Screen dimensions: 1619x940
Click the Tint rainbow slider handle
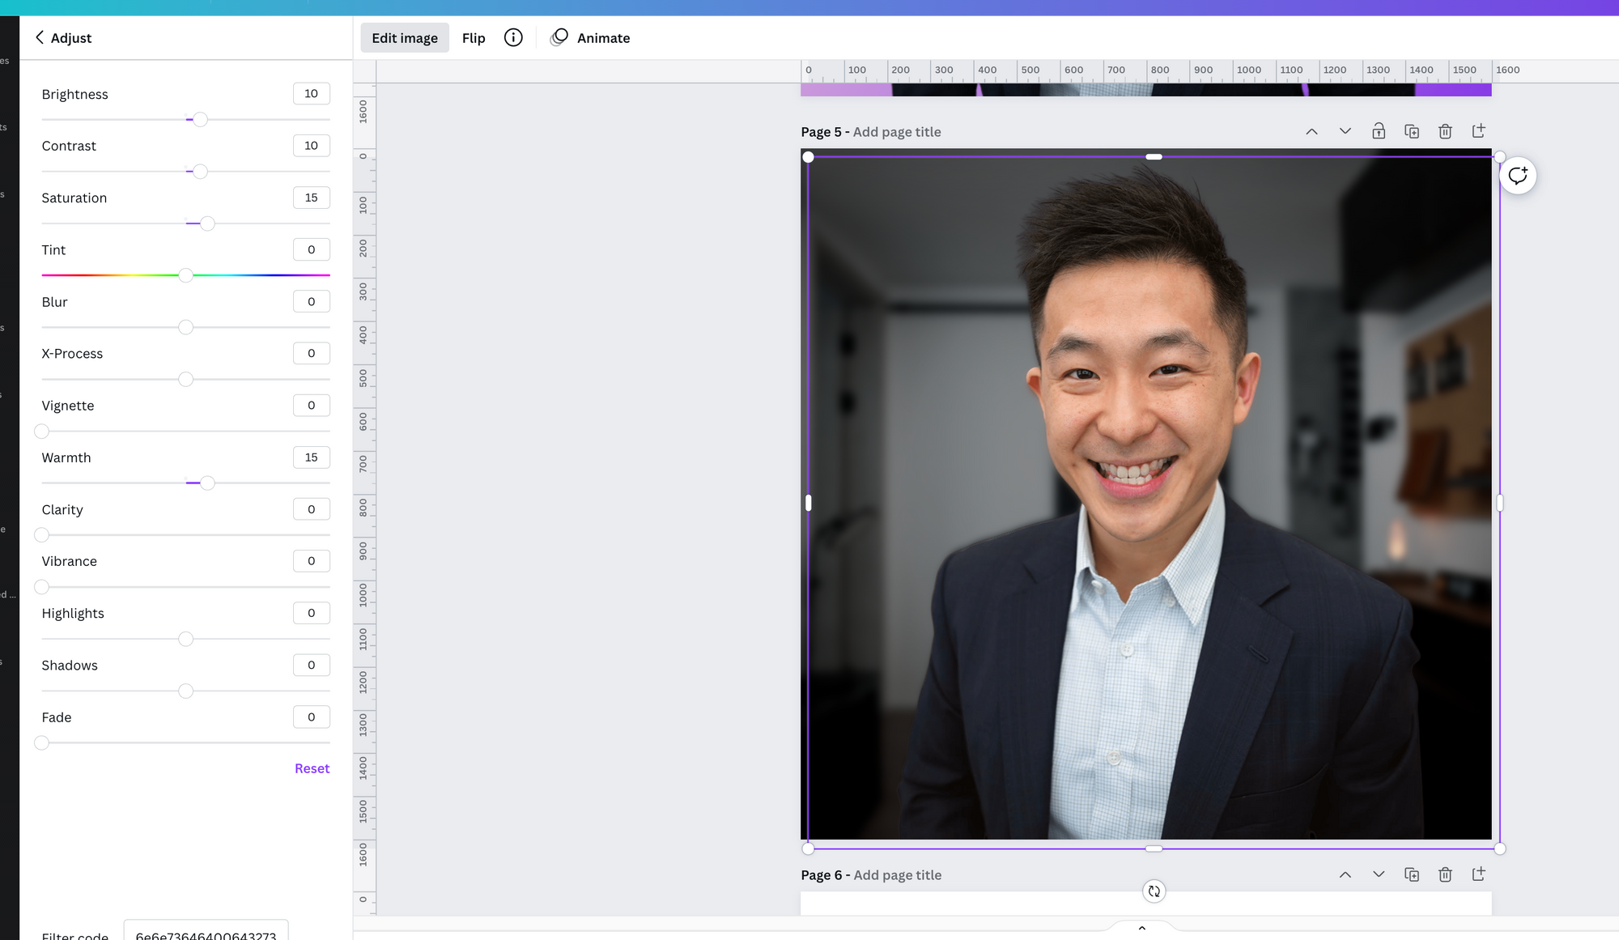[x=185, y=275]
